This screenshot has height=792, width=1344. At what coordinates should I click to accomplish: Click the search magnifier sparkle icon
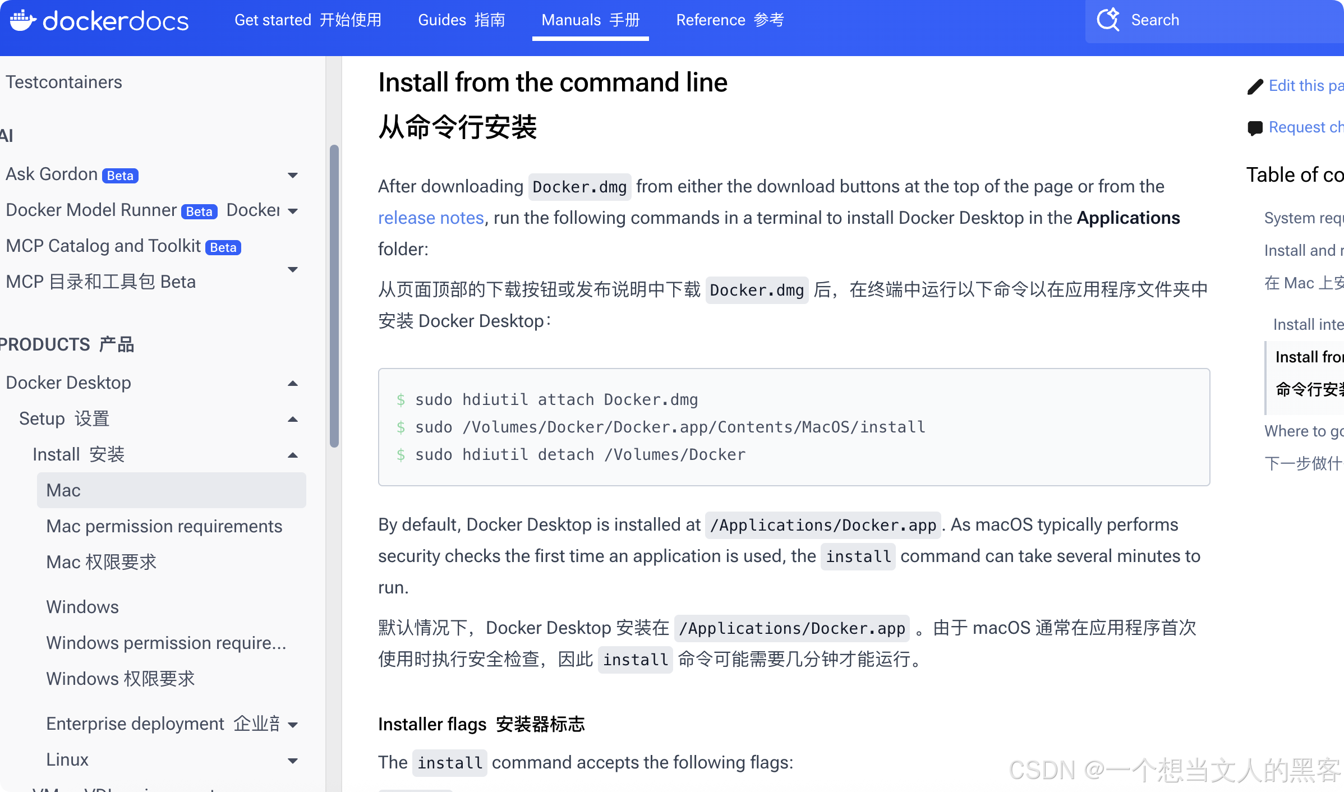(x=1108, y=20)
